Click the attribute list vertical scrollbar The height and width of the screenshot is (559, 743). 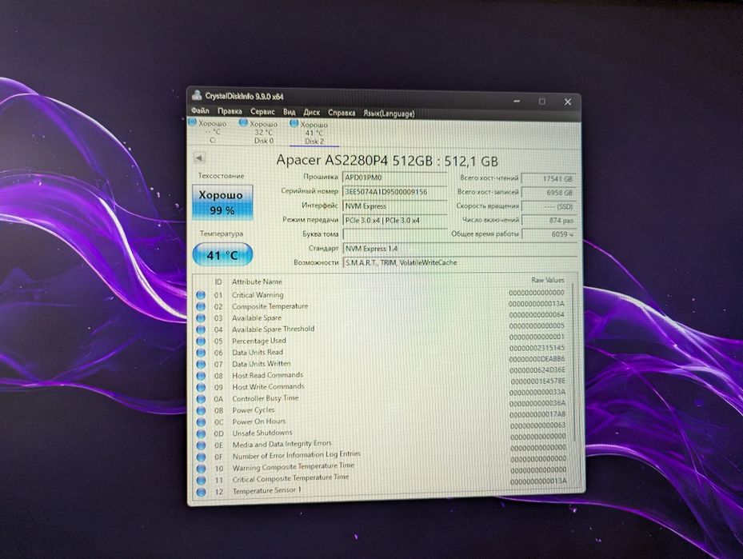[x=574, y=362]
